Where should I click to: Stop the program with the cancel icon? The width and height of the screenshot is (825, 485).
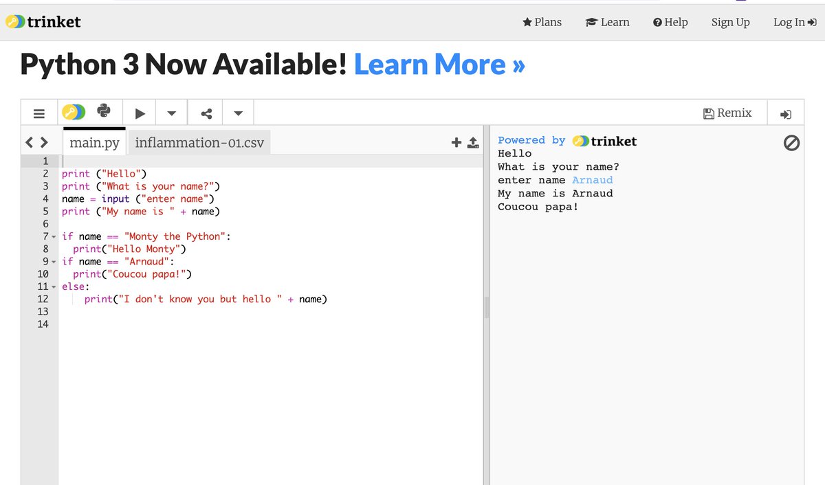pyautogui.click(x=791, y=142)
